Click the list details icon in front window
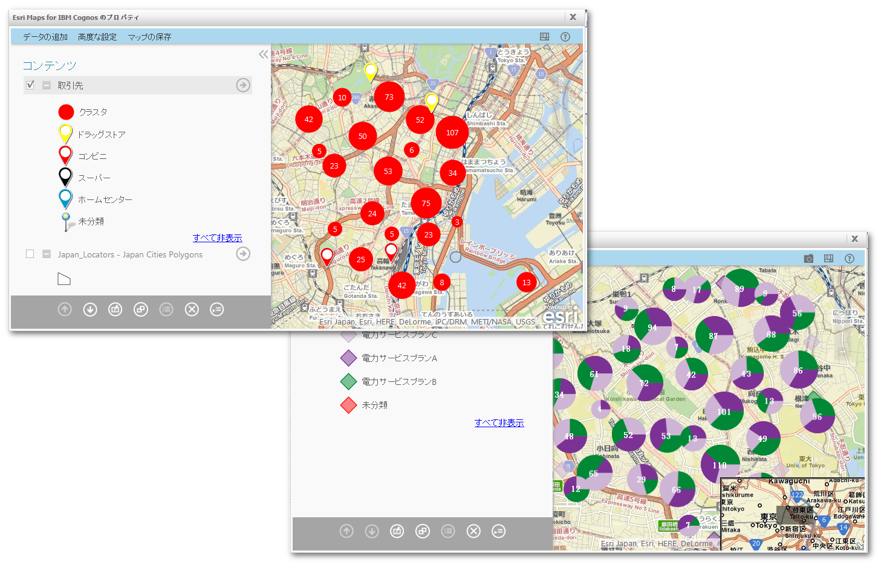881x565 pixels. (166, 309)
